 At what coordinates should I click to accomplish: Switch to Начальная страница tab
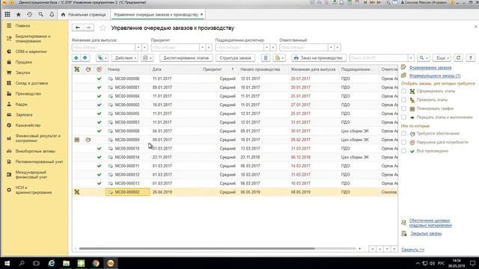point(83,15)
